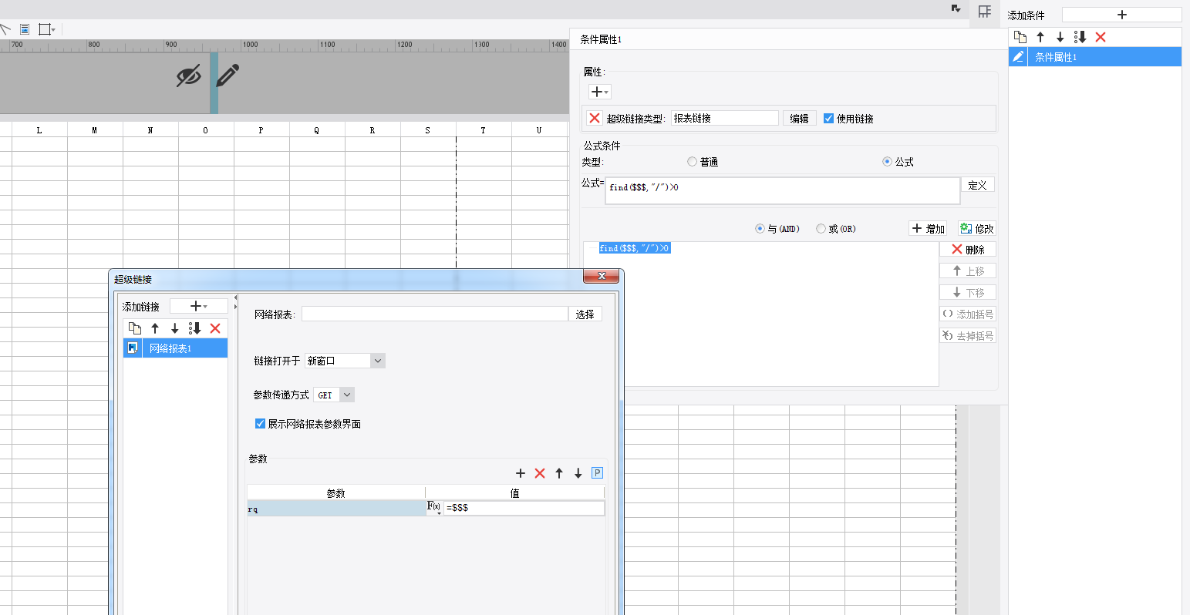Open the 参数传递方式 GET dropdown
Viewport: 1190px width, 615px height.
pyautogui.click(x=347, y=395)
